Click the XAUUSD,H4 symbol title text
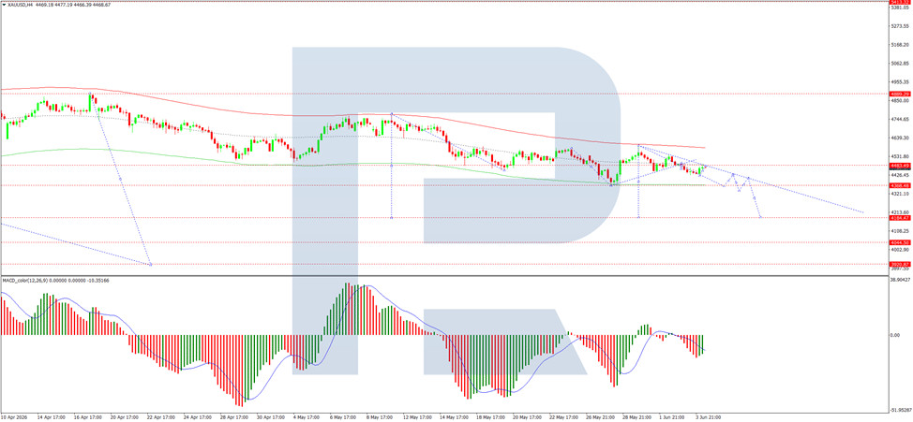The height and width of the screenshot is (422, 913). coord(19,6)
